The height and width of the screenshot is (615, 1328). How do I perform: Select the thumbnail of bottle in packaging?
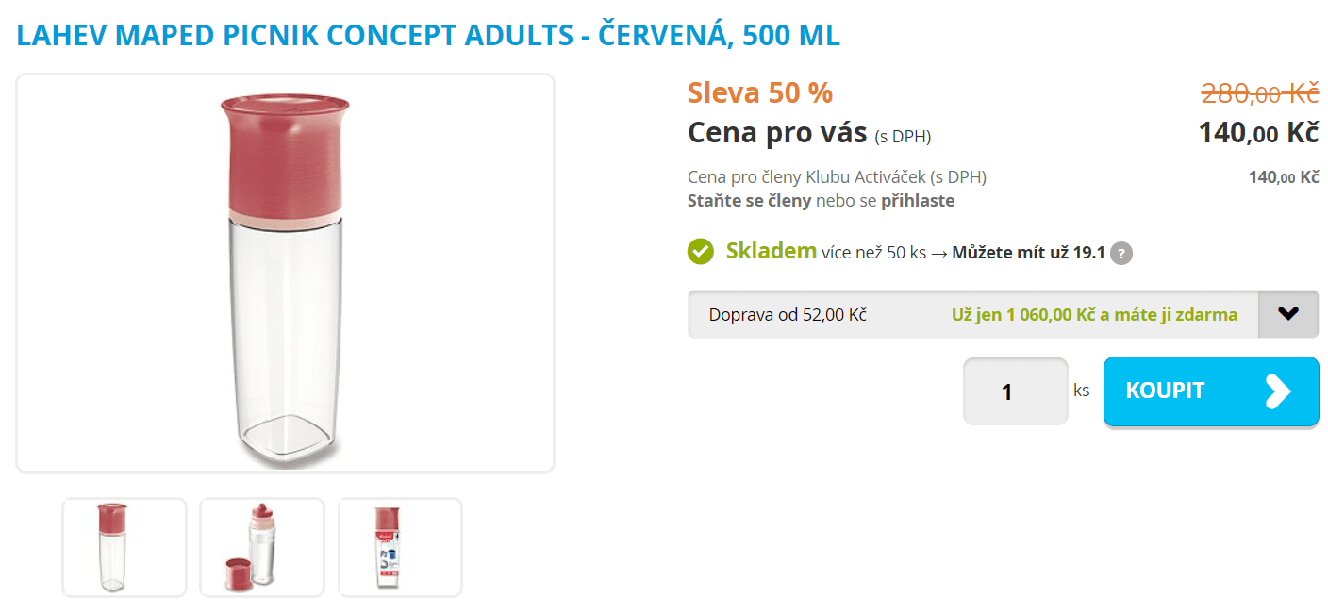click(401, 547)
